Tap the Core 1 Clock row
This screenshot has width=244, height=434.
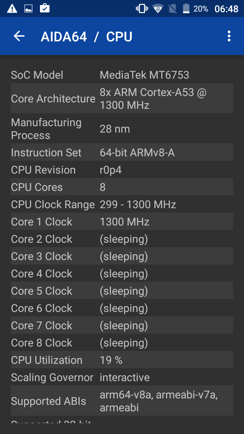point(122,222)
